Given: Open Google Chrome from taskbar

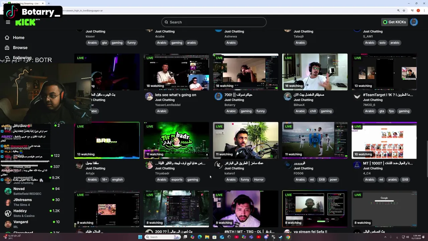Looking at the screenshot, I should coord(288,237).
